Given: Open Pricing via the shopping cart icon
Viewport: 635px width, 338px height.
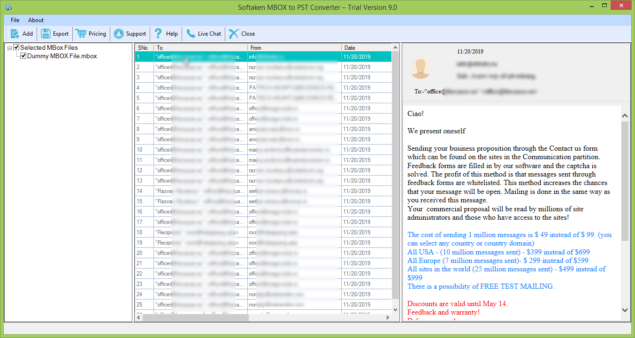Looking at the screenshot, I should pyautogui.click(x=80, y=33).
